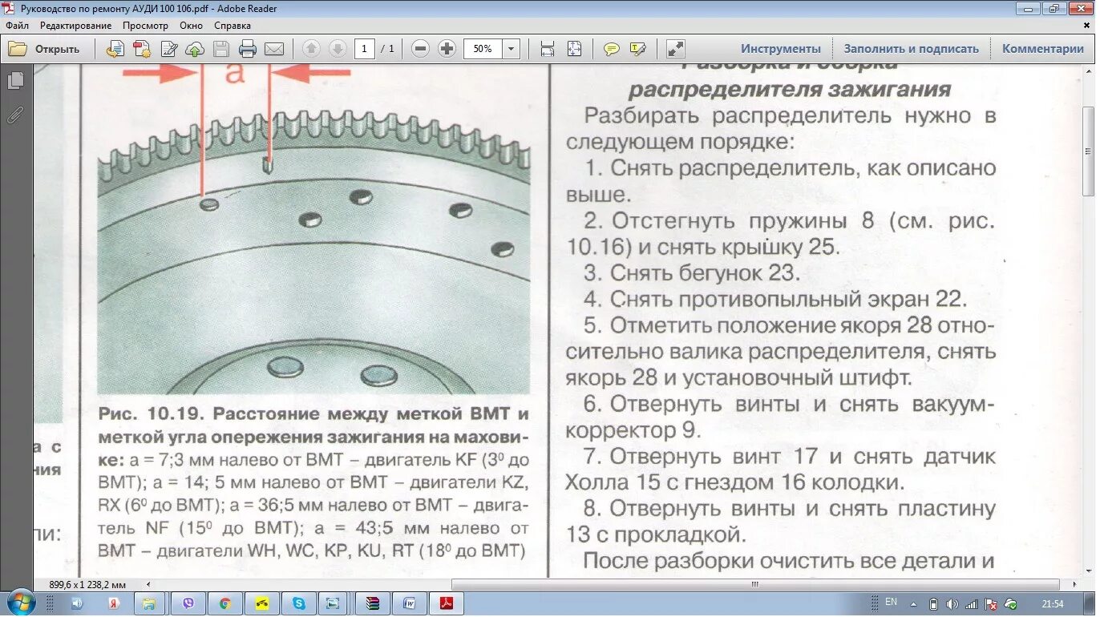Show hidden system tray icons
The width and height of the screenshot is (1100, 617).
click(913, 603)
